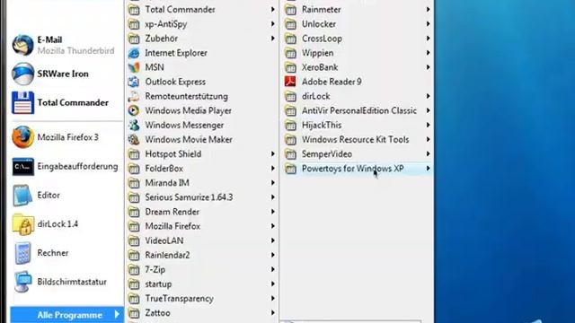
Task: Select the XeroBank menu entry
Action: click(x=358, y=67)
